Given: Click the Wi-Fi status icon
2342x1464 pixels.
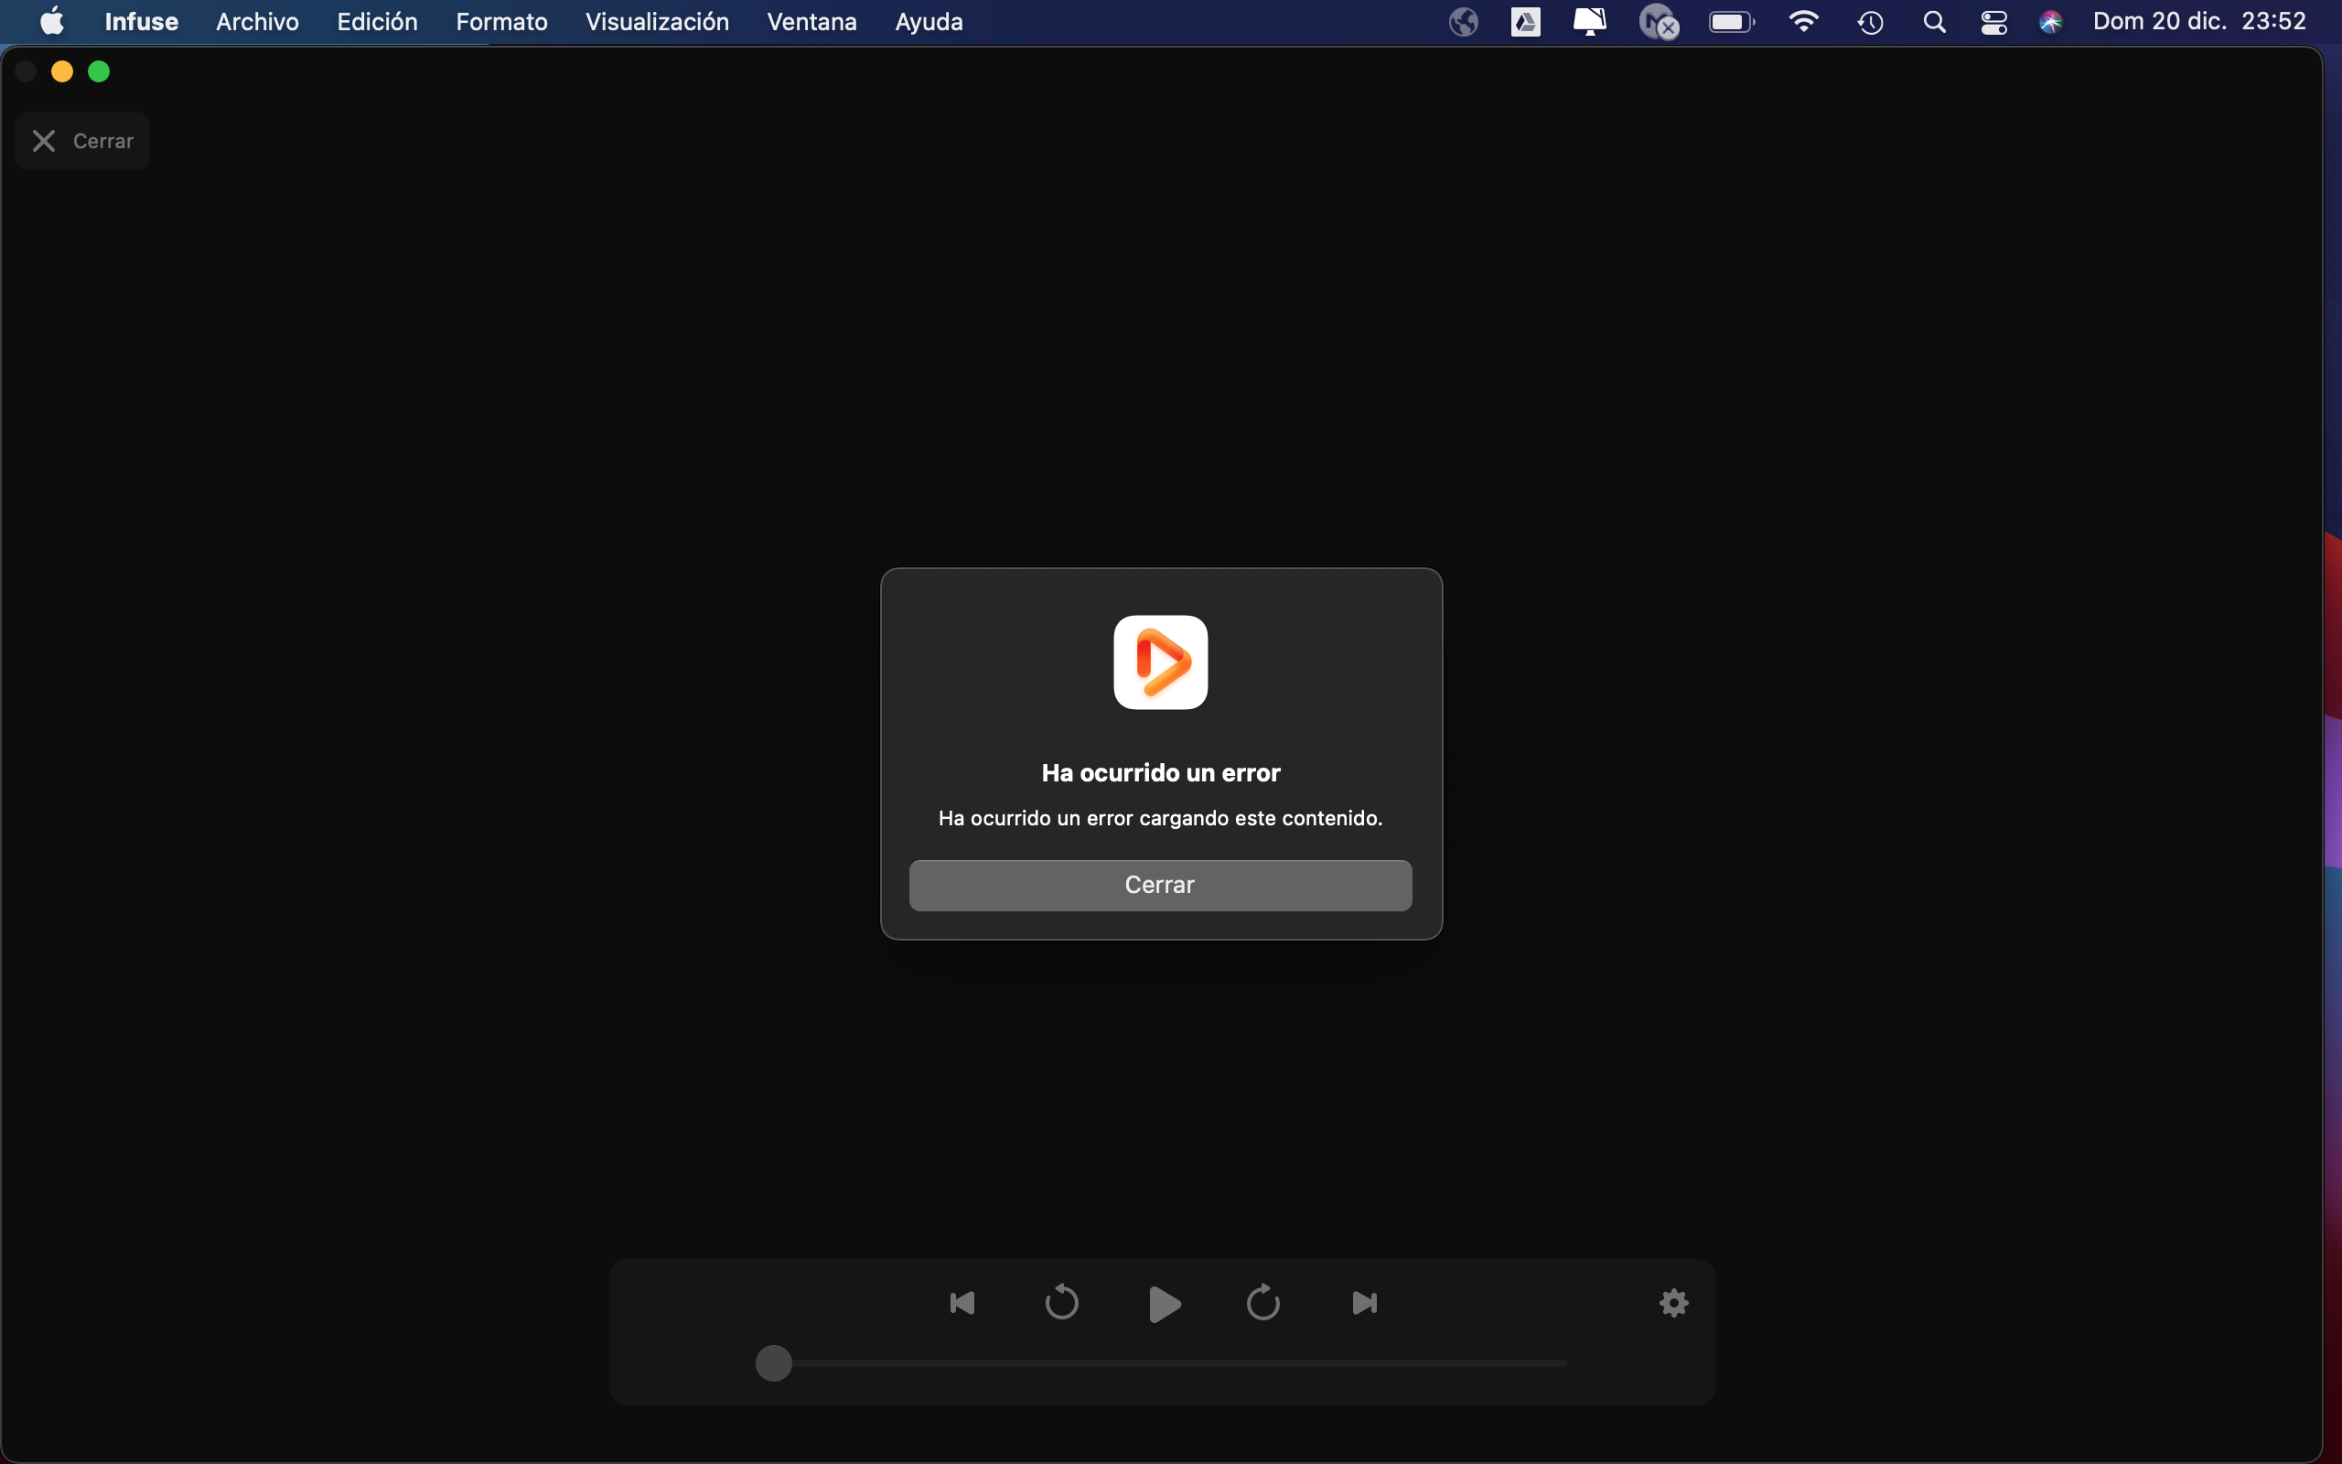Looking at the screenshot, I should (x=1803, y=21).
